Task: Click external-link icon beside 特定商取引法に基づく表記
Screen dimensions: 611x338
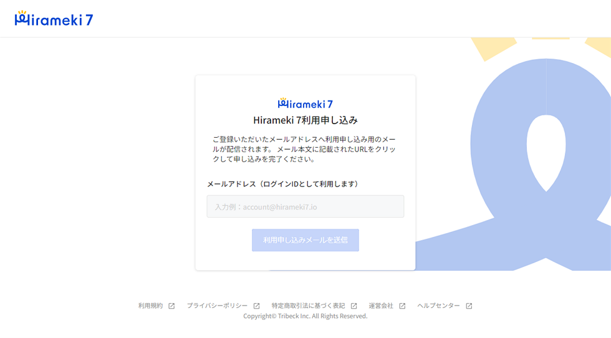Action: (x=354, y=306)
